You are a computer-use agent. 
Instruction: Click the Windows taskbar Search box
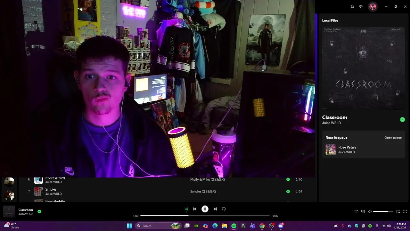pyautogui.click(x=159, y=226)
